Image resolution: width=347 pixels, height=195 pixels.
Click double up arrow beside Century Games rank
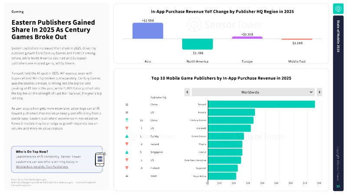pyautogui.click(x=127, y=120)
